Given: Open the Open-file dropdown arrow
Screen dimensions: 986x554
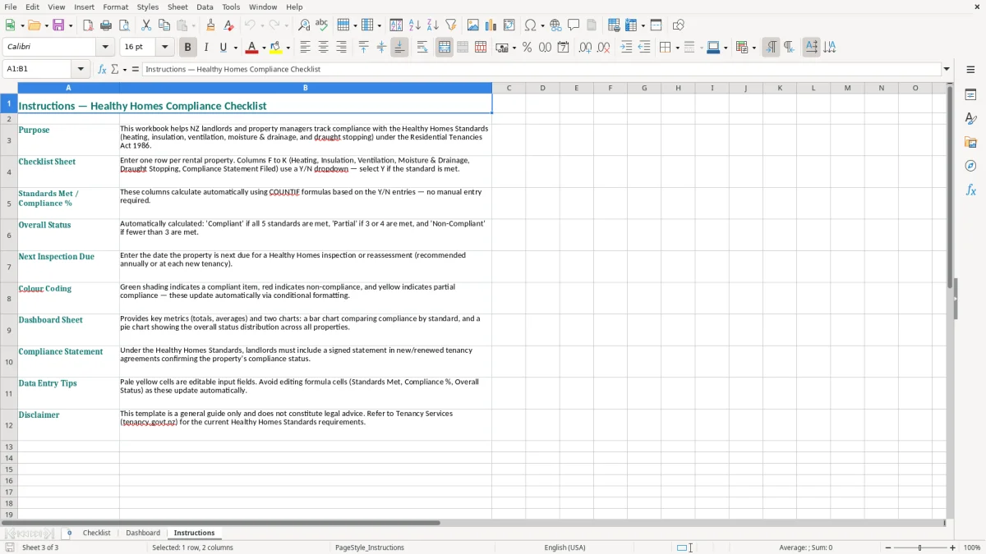Looking at the screenshot, I should pyautogui.click(x=46, y=25).
